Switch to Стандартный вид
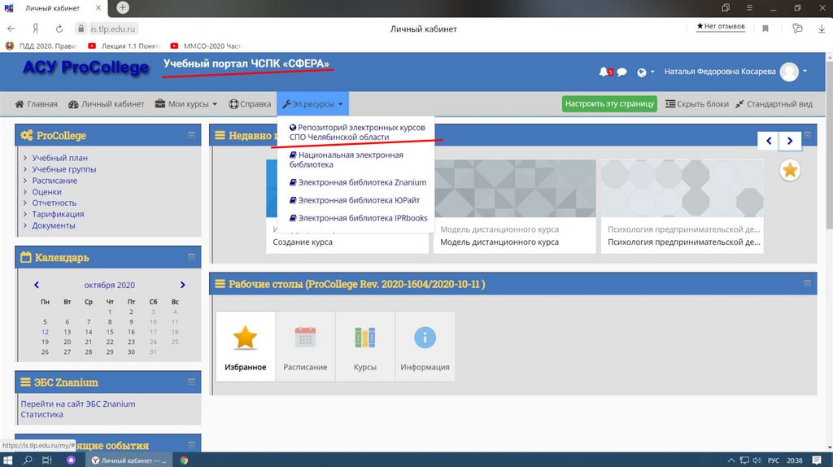 pos(774,104)
